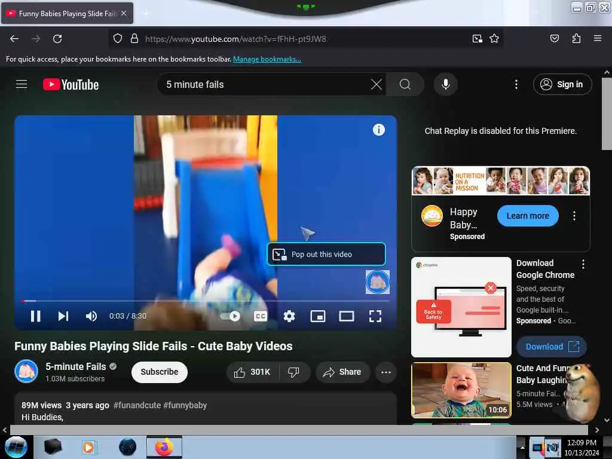The image size is (612, 459).
Task: Open 5-minute Fails channel avatar
Action: (x=26, y=371)
